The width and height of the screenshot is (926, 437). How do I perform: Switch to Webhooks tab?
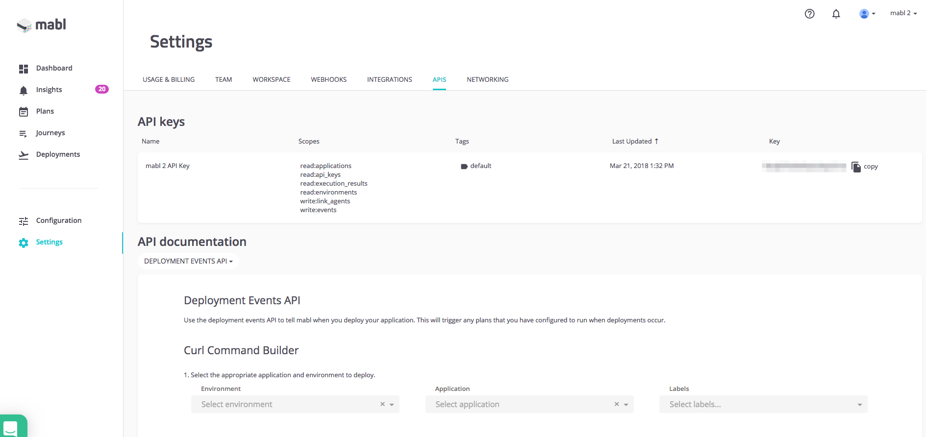tap(329, 79)
